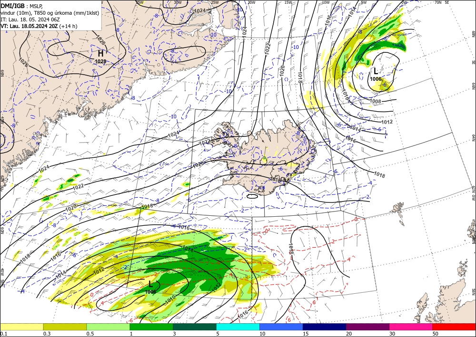476x337 pixels.
Task: Click the '62N 0W' edge label
Action: point(473,193)
